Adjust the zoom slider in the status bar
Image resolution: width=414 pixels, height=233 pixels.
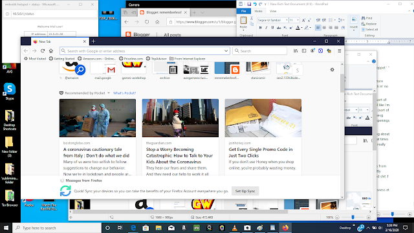click(x=353, y=217)
